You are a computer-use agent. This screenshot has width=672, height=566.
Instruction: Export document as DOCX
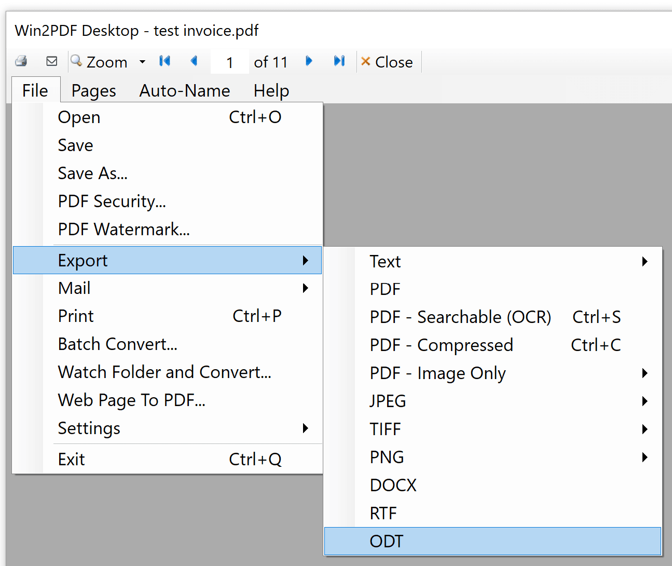click(493, 486)
